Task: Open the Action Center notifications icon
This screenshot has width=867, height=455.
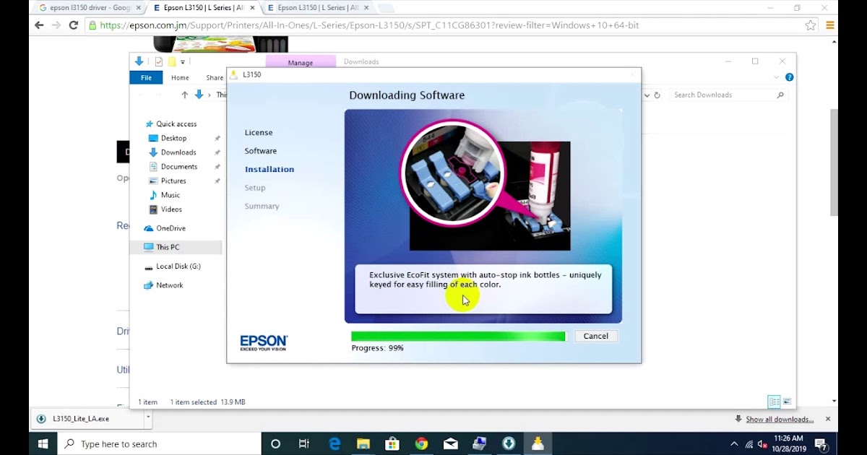Action: [x=821, y=444]
